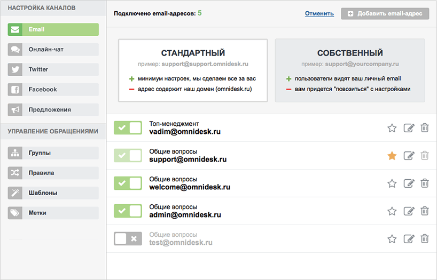The height and width of the screenshot is (280, 437).
Task: Star the vadim@omnidesk.ru address as default
Action: (x=392, y=128)
